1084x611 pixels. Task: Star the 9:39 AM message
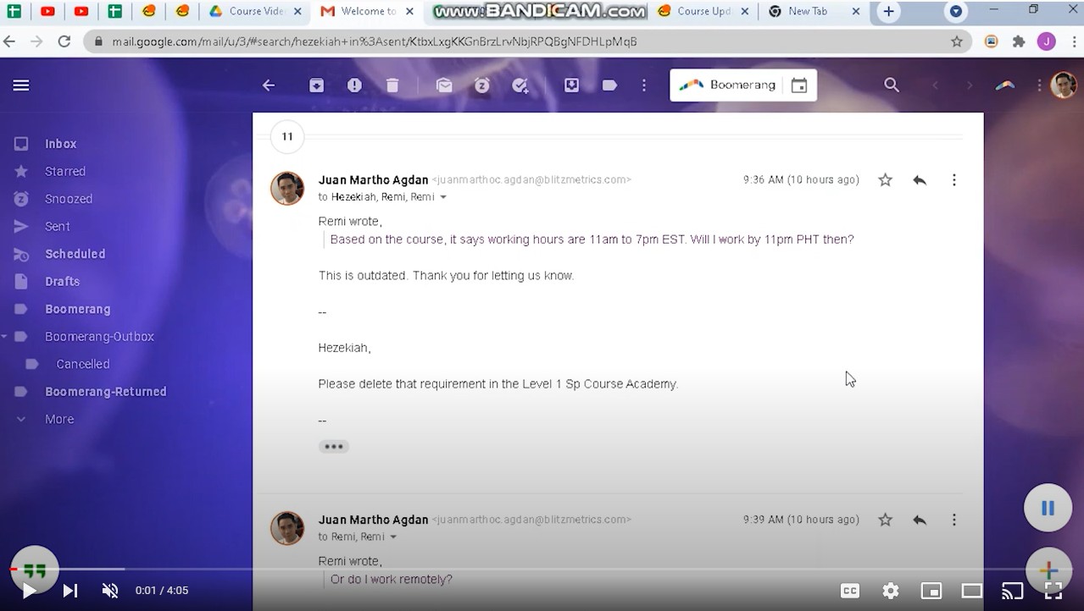tap(885, 520)
